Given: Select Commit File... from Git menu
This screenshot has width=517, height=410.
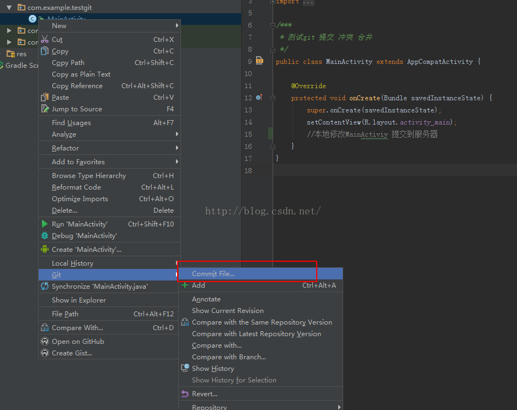Looking at the screenshot, I should click(x=213, y=274).
